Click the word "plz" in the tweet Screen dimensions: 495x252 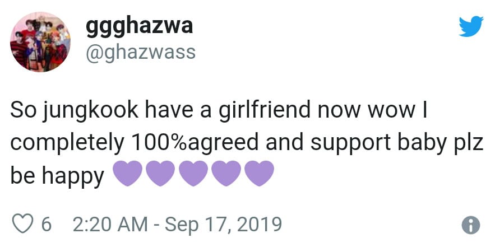[469, 142]
